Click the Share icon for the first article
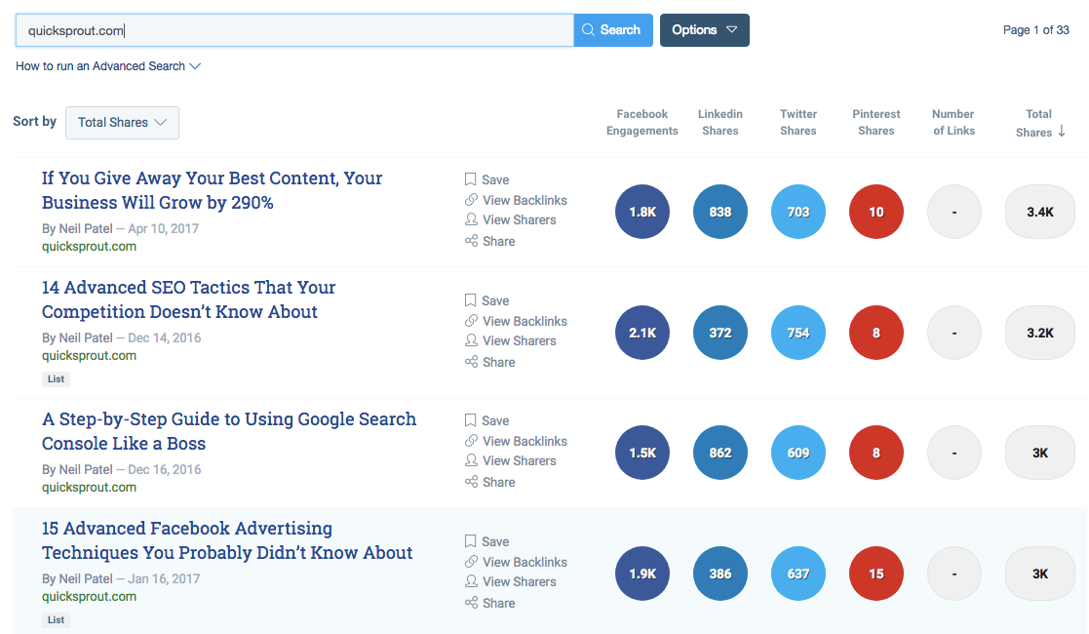This screenshot has width=1089, height=634. 471,241
